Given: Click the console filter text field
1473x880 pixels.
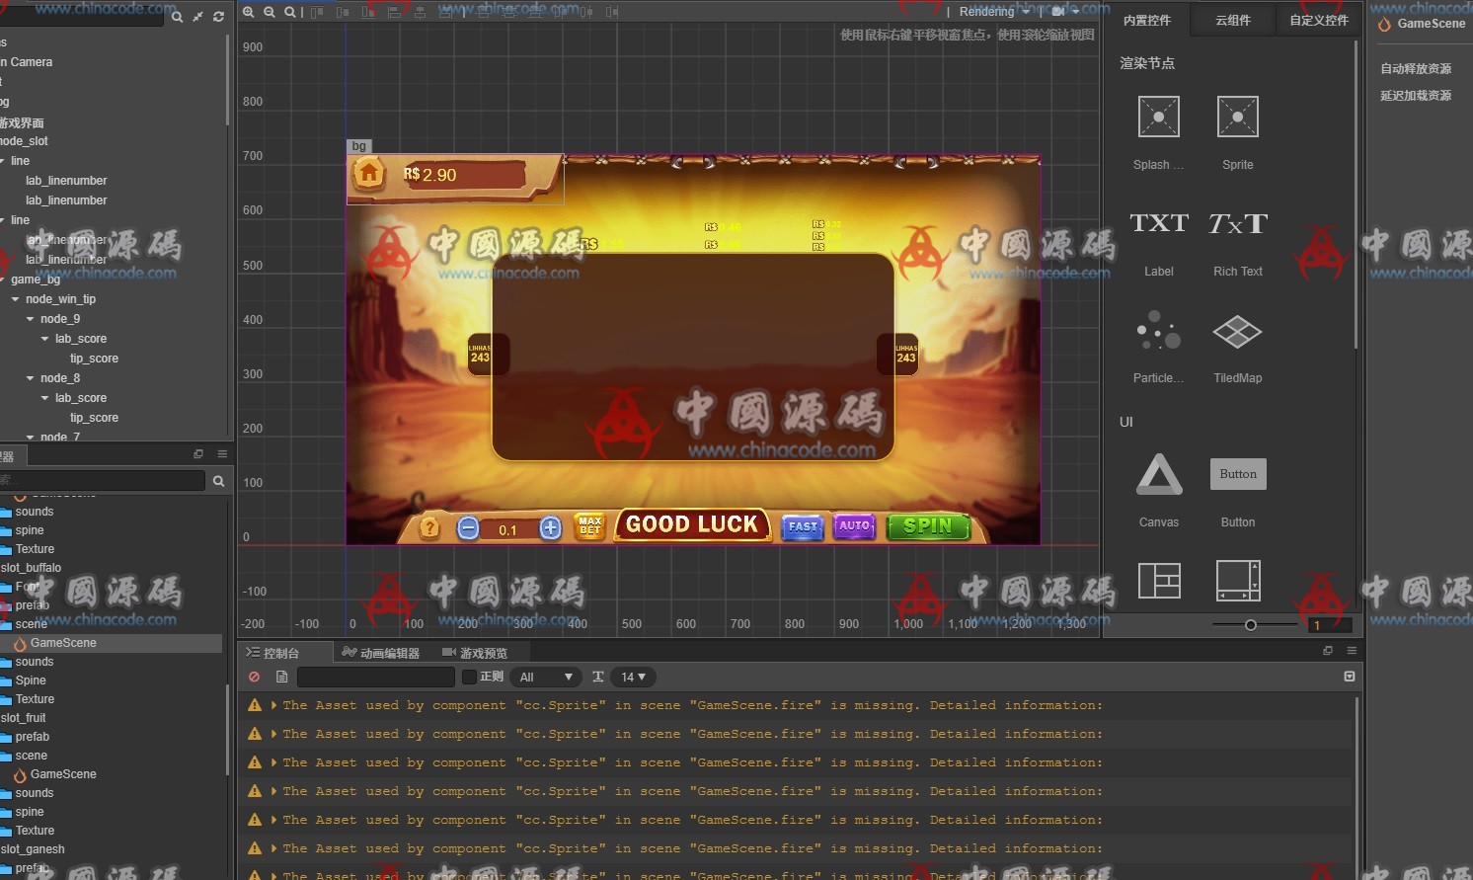Looking at the screenshot, I should coord(375,677).
